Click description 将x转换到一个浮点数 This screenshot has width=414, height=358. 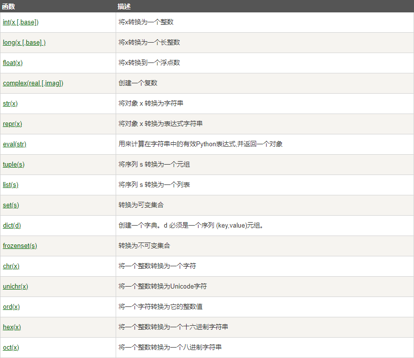pyautogui.click(x=149, y=62)
